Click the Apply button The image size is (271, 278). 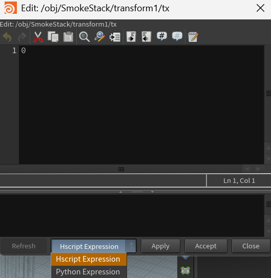point(160,246)
